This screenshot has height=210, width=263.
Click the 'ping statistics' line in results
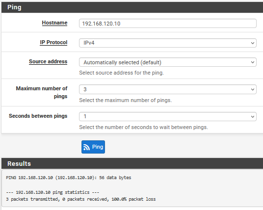pyautogui.click(x=53, y=192)
